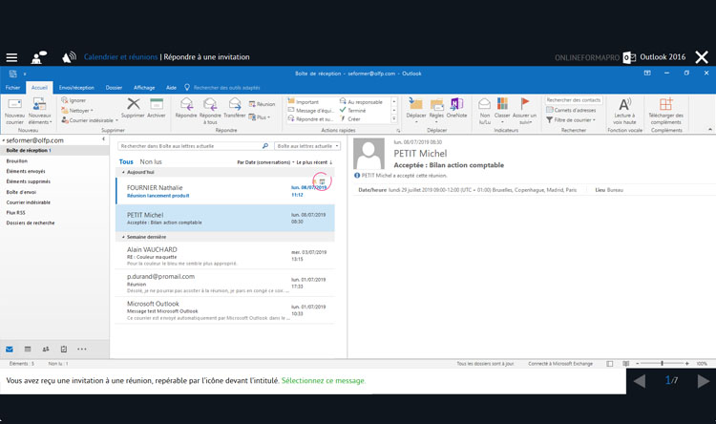Viewport: 716px width, 424px height.
Task: Switch to the Dossier tab
Action: [114, 87]
